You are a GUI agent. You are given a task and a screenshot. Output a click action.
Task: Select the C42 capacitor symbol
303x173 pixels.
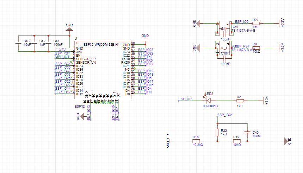[x=34, y=44]
